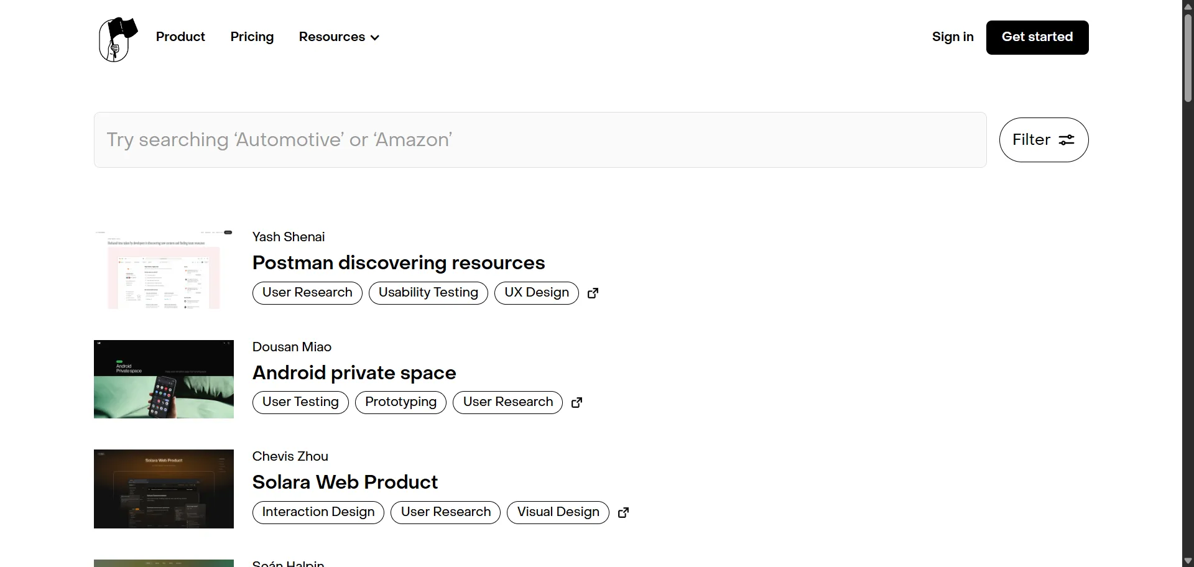Click the filter sliders icon
Screen dimensions: 1194x567
pos(1067,140)
